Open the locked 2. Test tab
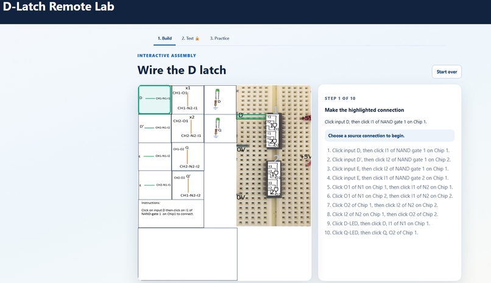The width and height of the screenshot is (491, 283). click(191, 38)
